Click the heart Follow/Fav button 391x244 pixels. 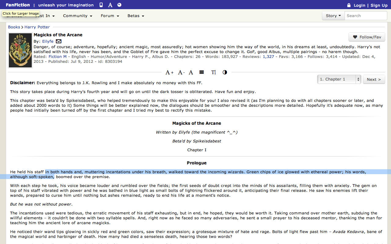367,37
